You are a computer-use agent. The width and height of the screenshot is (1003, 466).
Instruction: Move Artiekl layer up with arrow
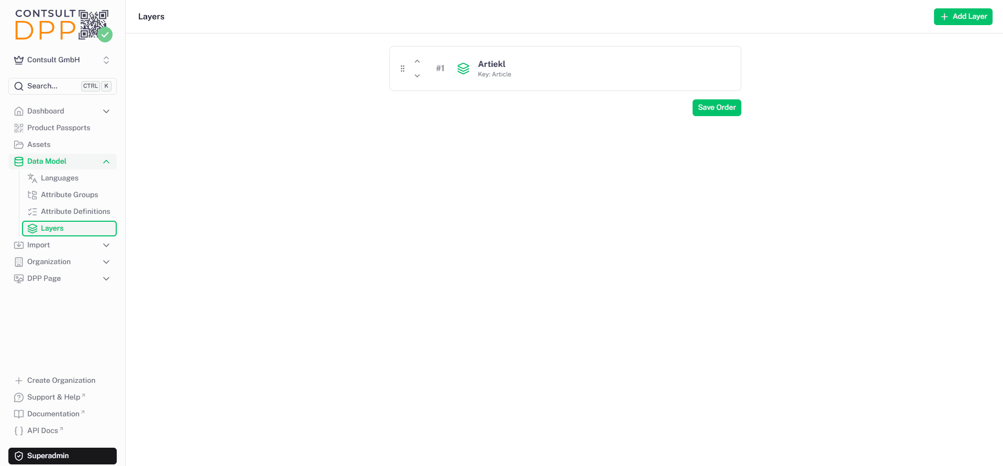tap(417, 62)
